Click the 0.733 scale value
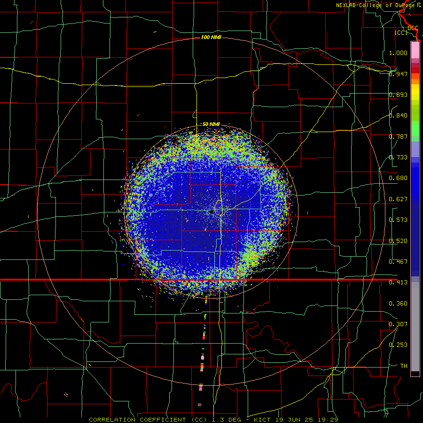This screenshot has height=423, width=423. click(x=398, y=157)
